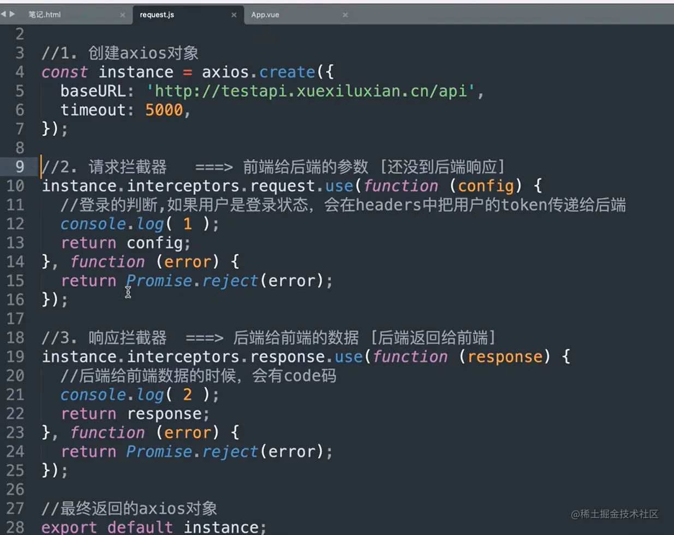The image size is (674, 535).
Task: Click the login comment on line 11
Action: pos(343,205)
